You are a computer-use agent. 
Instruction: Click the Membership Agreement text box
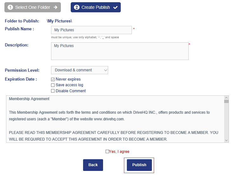click(x=115, y=119)
